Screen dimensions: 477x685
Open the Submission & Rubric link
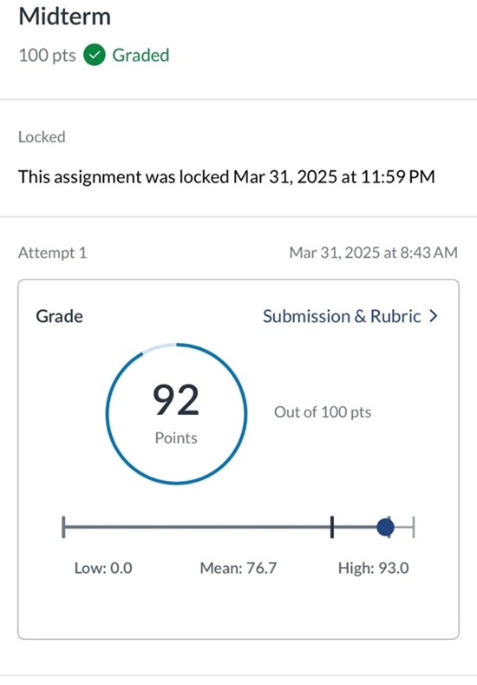click(x=342, y=316)
